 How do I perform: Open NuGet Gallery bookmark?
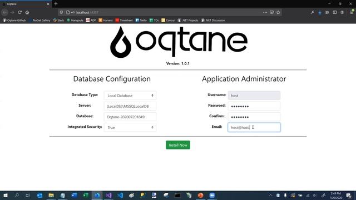(39, 21)
